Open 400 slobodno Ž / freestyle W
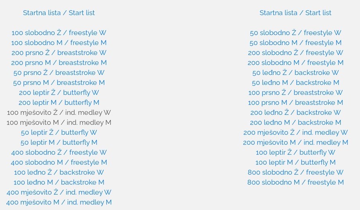 pos(59,152)
